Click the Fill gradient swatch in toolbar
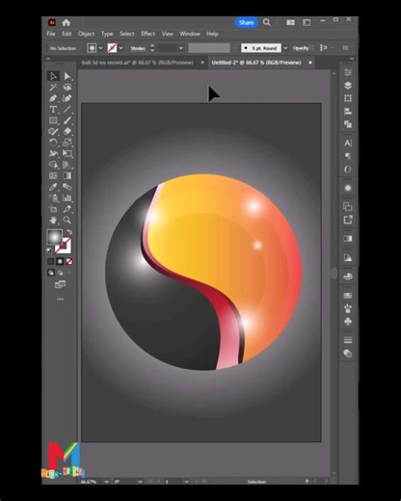The height and width of the screenshot is (501, 401). point(55,237)
